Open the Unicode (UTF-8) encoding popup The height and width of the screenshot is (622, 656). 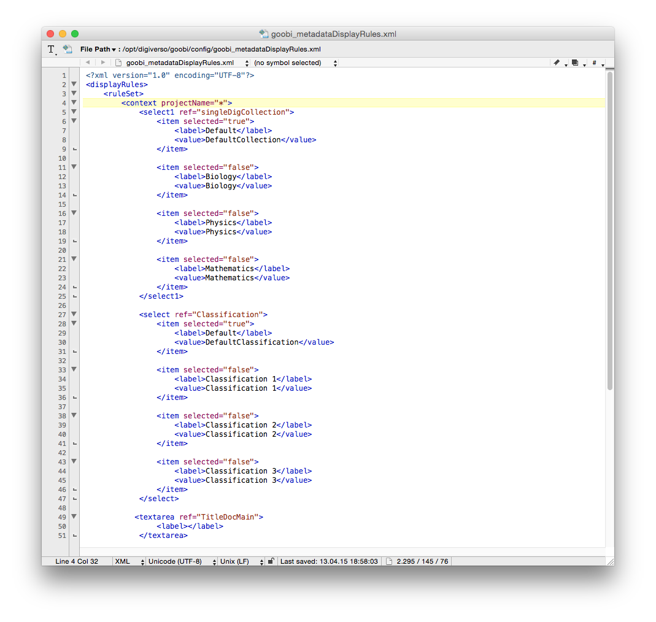182,561
